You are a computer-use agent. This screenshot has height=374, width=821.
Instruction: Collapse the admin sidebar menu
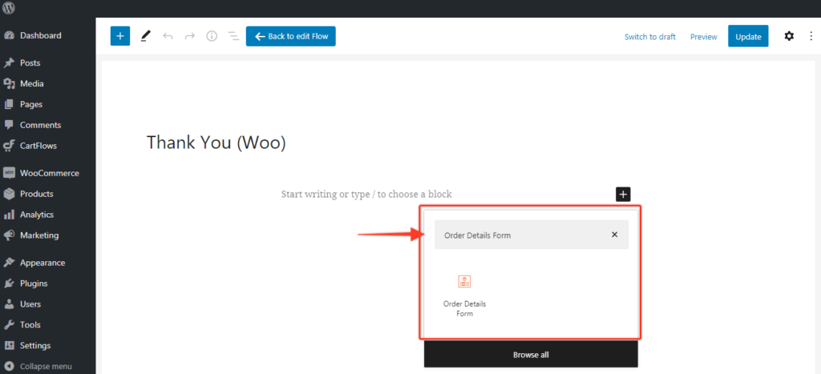coord(44,367)
